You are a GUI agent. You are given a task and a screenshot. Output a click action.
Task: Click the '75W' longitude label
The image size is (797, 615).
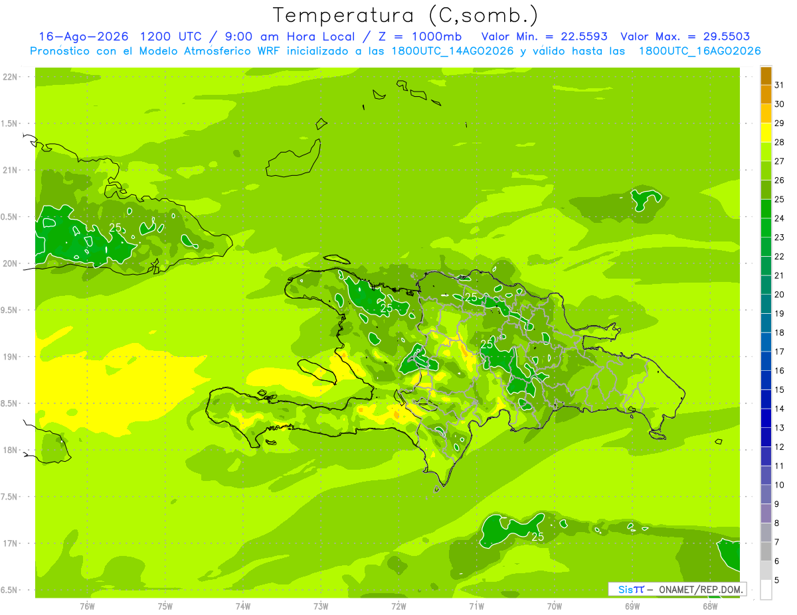(165, 606)
